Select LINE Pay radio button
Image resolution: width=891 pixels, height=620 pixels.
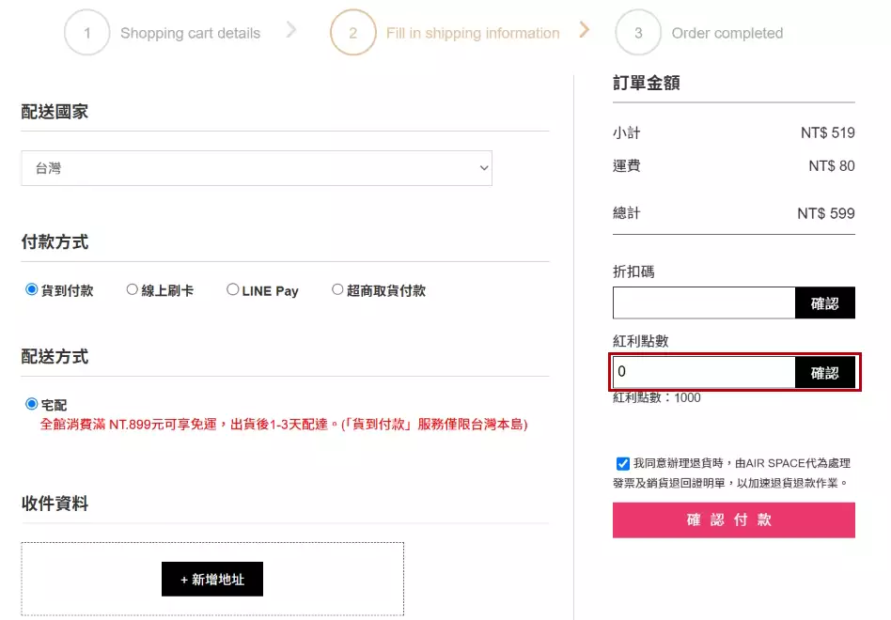[233, 290]
